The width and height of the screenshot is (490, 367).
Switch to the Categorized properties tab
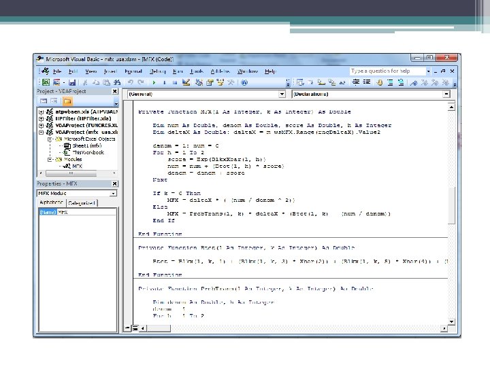(82, 203)
